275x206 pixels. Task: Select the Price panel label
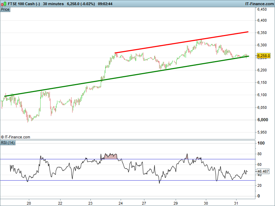[5, 9]
